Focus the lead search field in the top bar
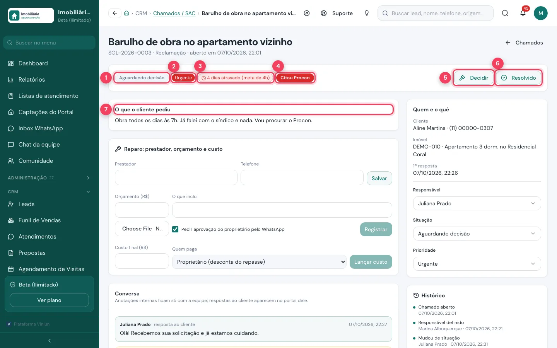Viewport: 557px width, 348px height. 436,13
